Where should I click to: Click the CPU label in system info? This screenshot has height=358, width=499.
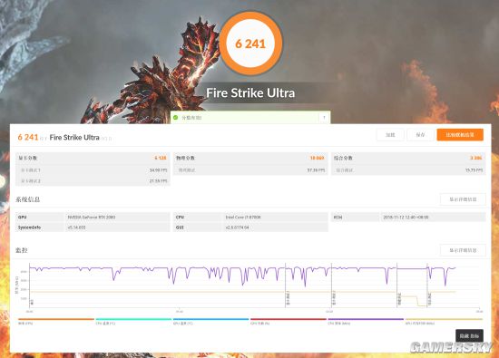pyautogui.click(x=180, y=218)
